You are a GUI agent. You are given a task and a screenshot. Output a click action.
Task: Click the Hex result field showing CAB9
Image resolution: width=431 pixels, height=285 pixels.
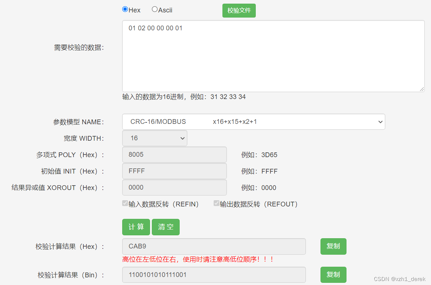[x=214, y=246]
